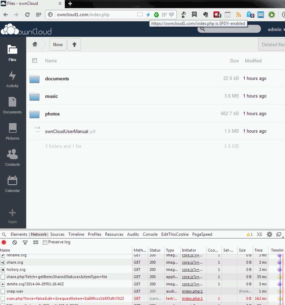Open ownCloudUserManual.pdf
Screen dimensions: 285x305
click(70, 132)
